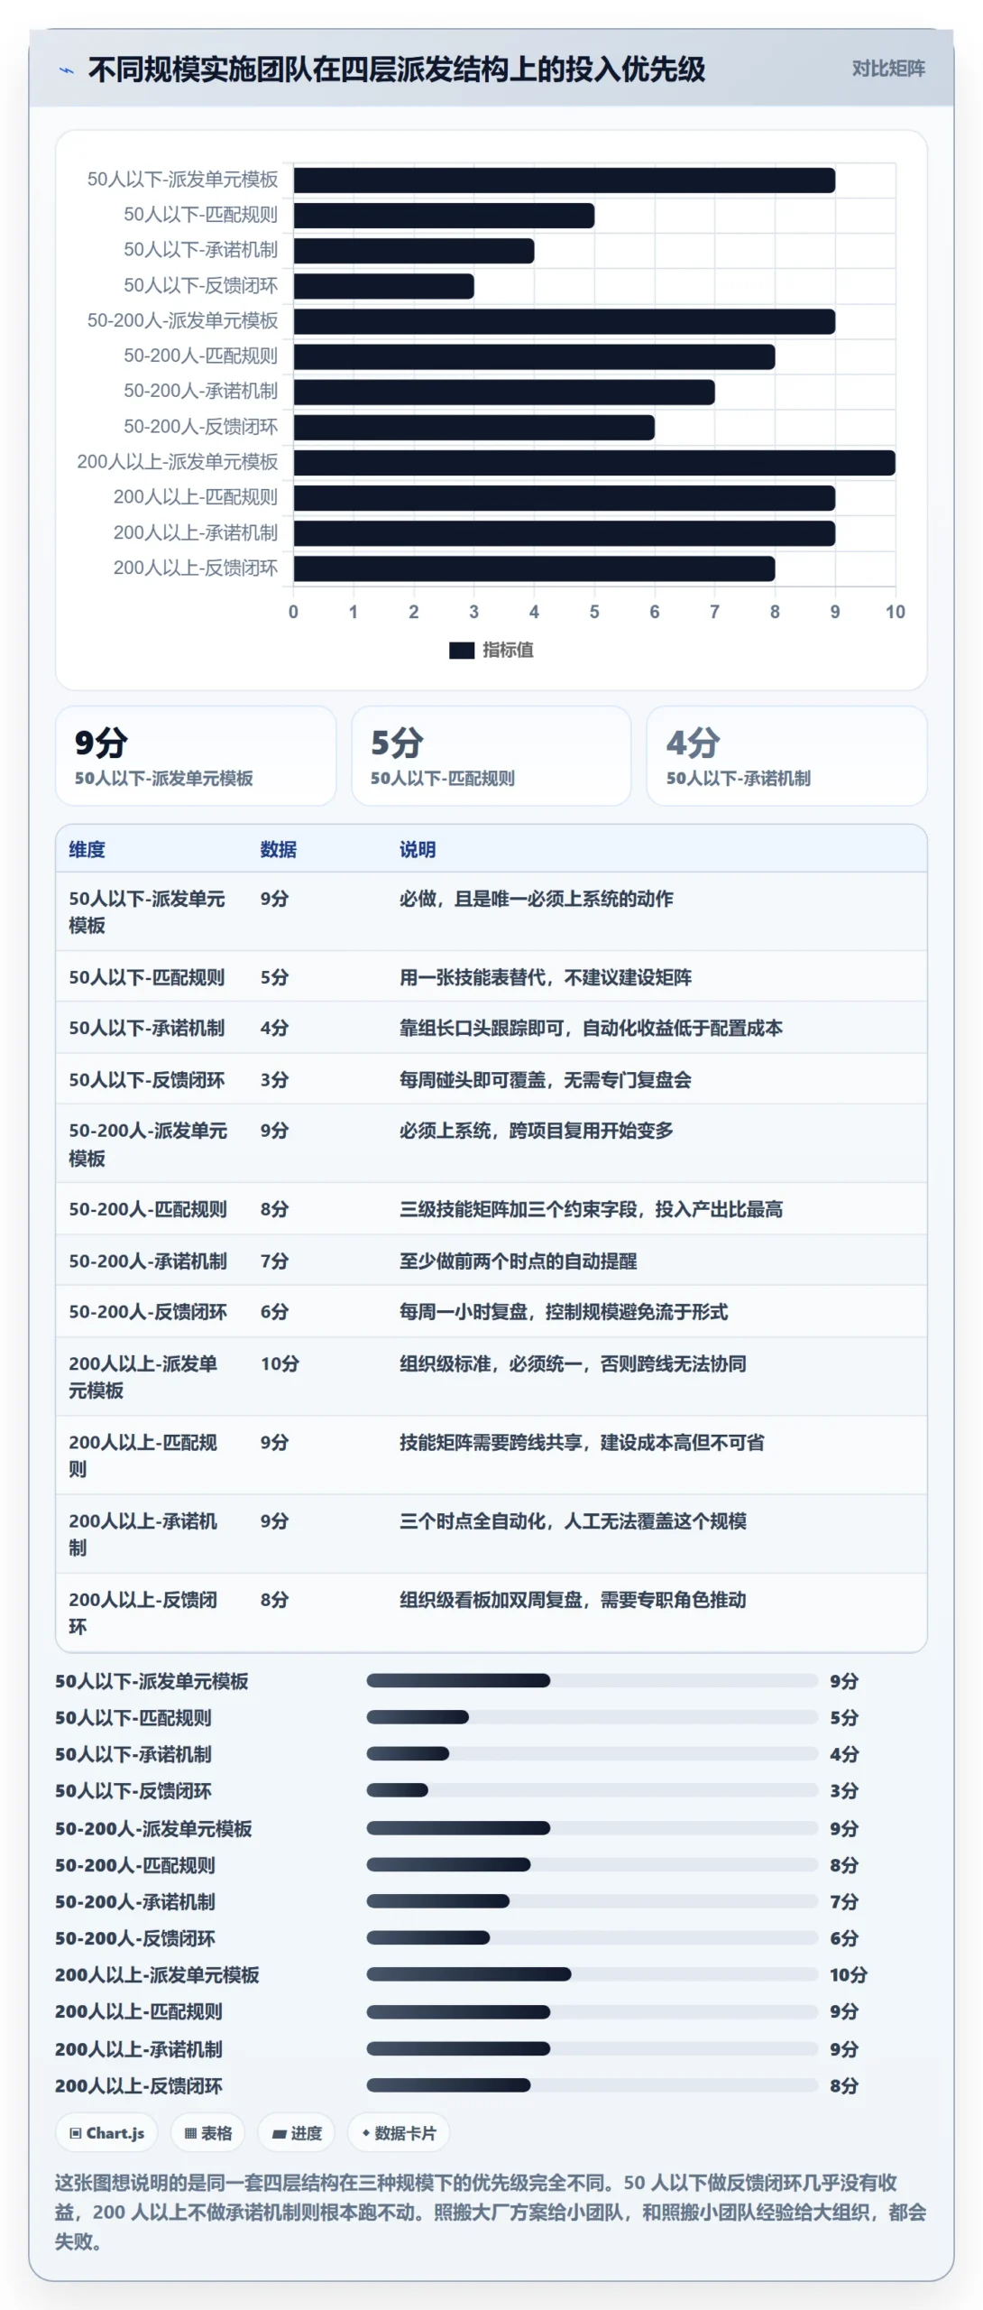
Task: Click the 10分 value in the progress list
Action: coord(849,1974)
